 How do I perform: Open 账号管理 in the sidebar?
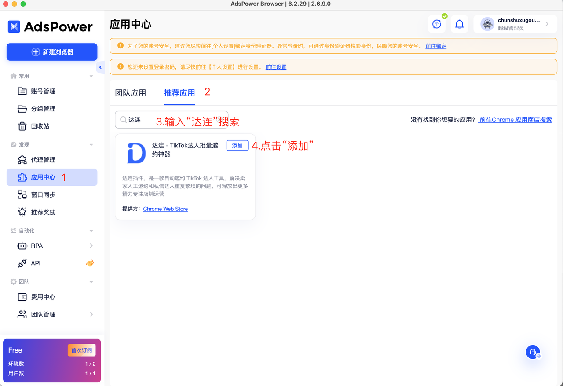click(x=52, y=91)
